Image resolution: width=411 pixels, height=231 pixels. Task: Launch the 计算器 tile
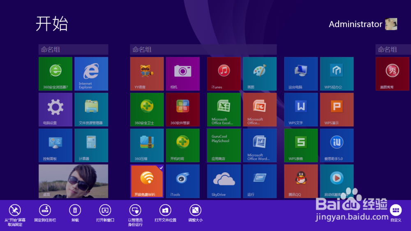click(x=91, y=146)
